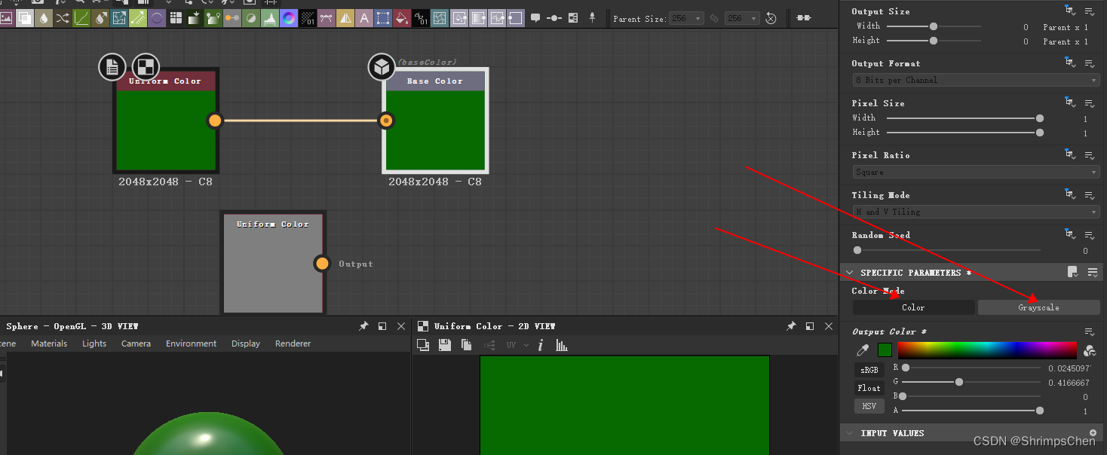Open the Display menu in 3D view
The height and width of the screenshot is (455, 1107).
click(246, 344)
